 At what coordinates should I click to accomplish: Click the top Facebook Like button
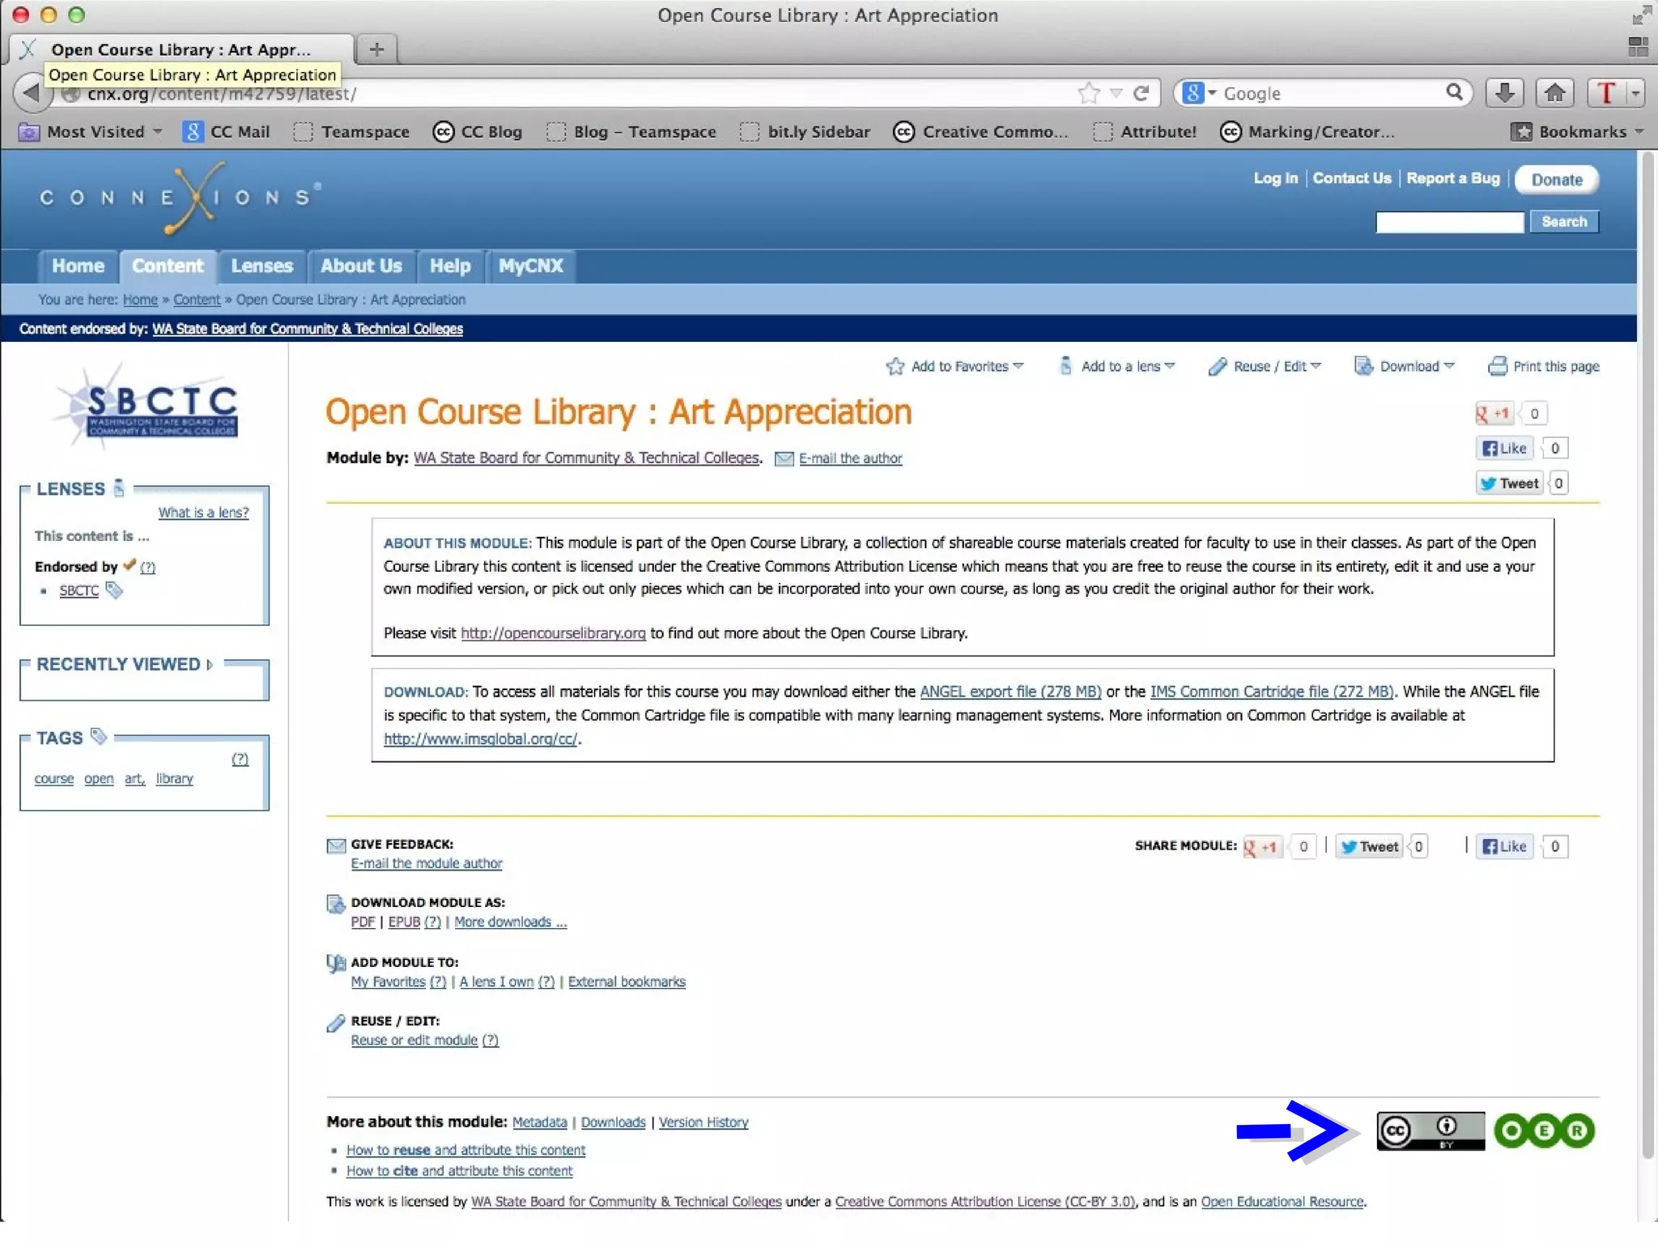click(1504, 448)
